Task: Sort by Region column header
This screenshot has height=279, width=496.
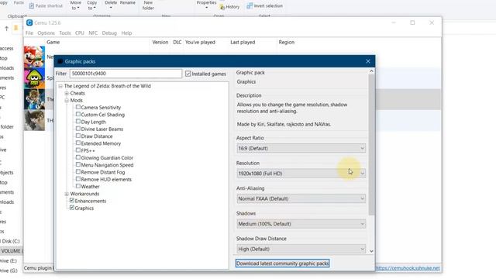Action: pos(287,42)
